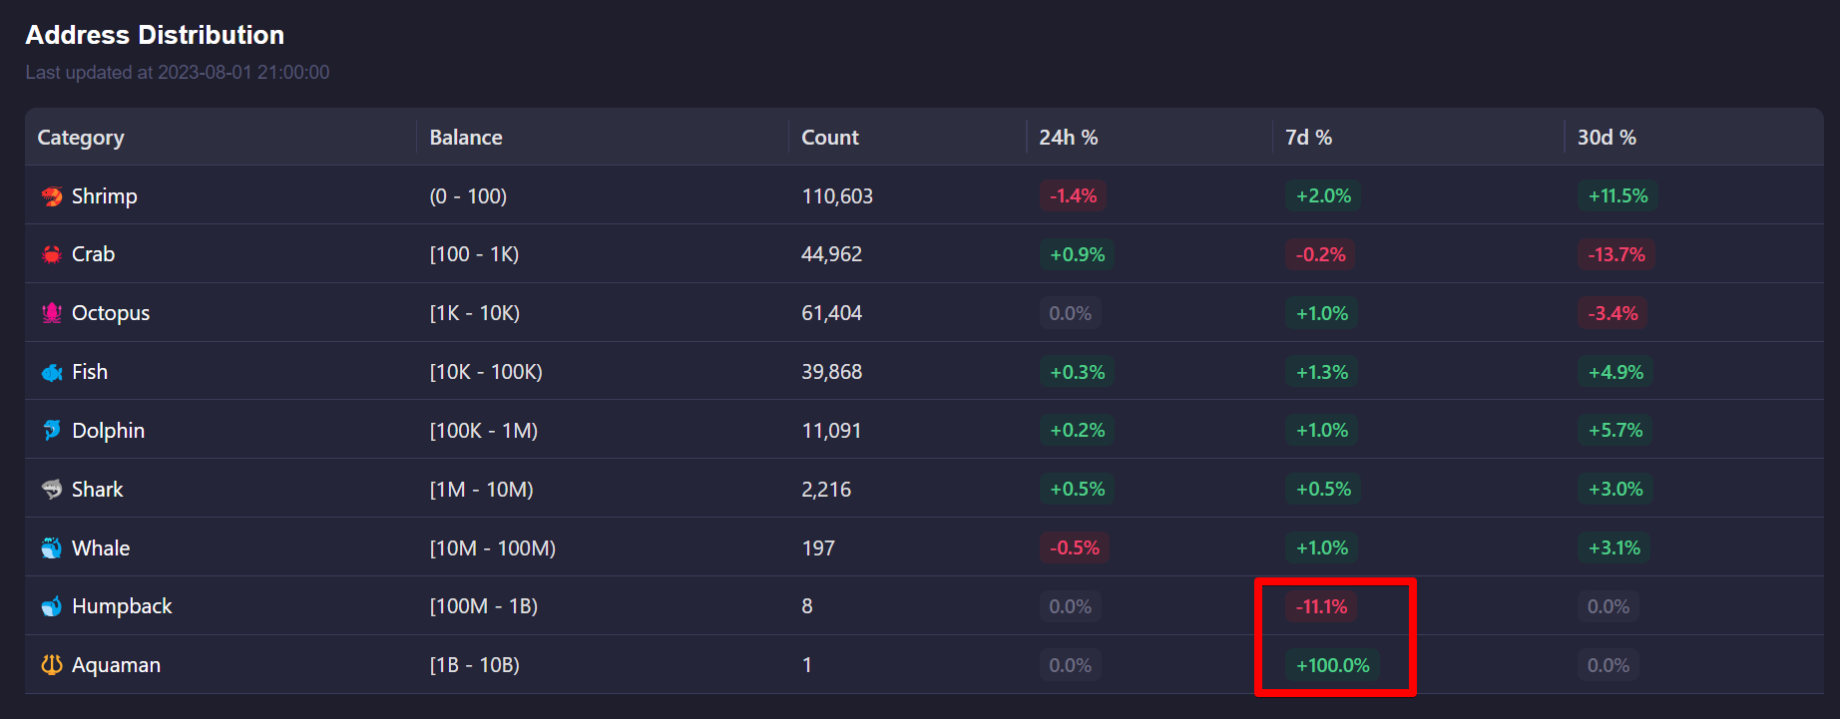Click the Whale row label

(x=101, y=548)
